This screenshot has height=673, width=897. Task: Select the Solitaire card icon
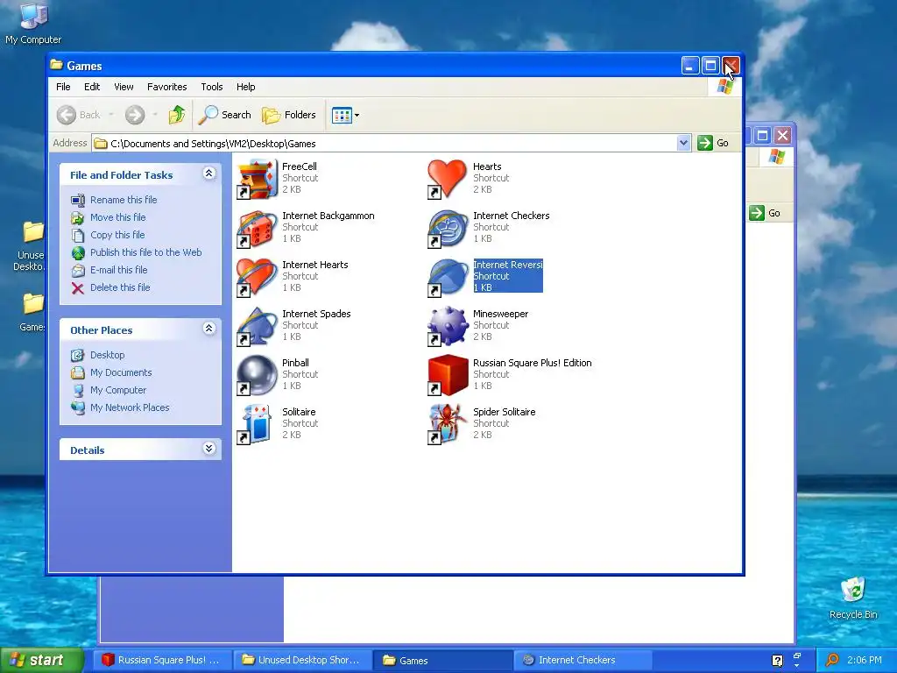[257, 425]
